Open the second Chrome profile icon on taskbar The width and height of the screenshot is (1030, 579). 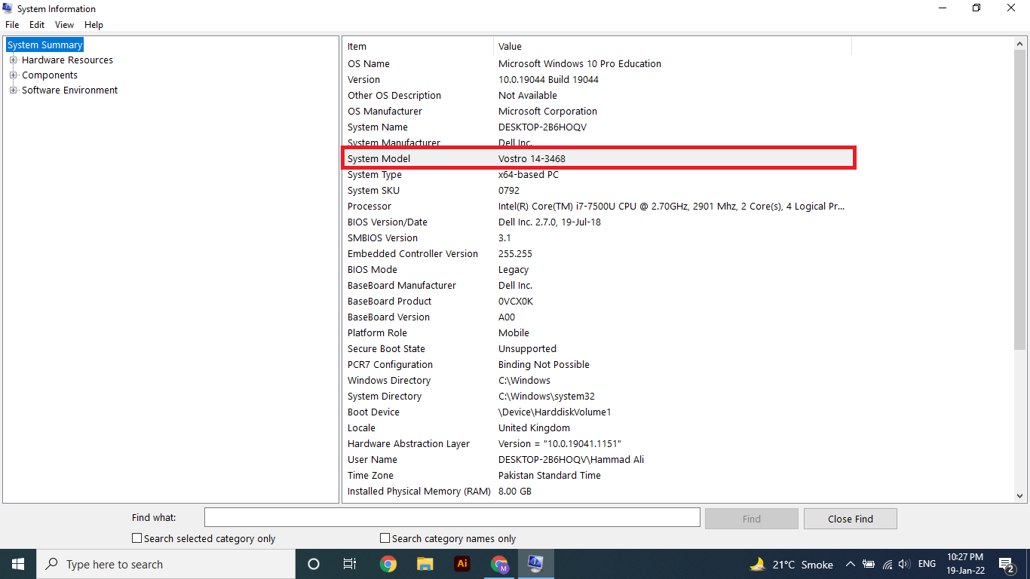click(499, 564)
